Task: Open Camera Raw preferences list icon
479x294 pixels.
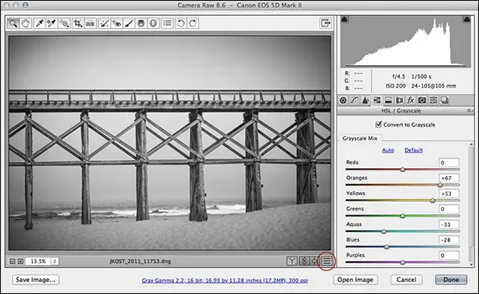Action: tap(168, 23)
